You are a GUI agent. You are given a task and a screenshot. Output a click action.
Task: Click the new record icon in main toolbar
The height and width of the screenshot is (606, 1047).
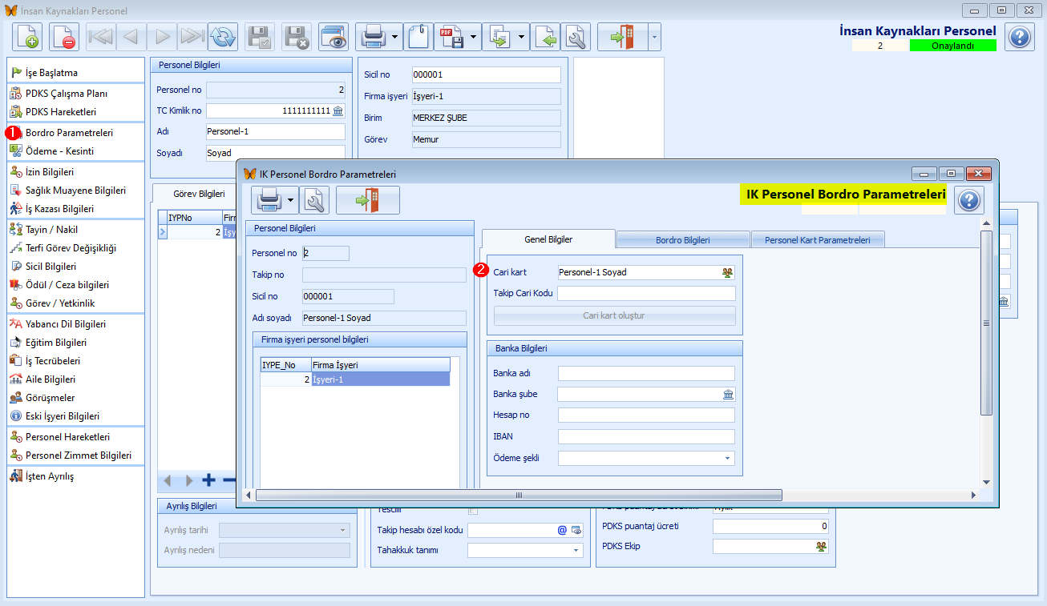pos(26,37)
